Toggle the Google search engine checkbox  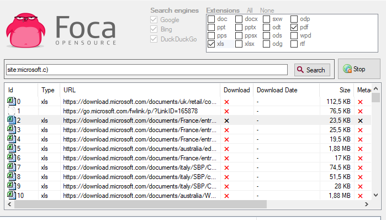(154, 20)
